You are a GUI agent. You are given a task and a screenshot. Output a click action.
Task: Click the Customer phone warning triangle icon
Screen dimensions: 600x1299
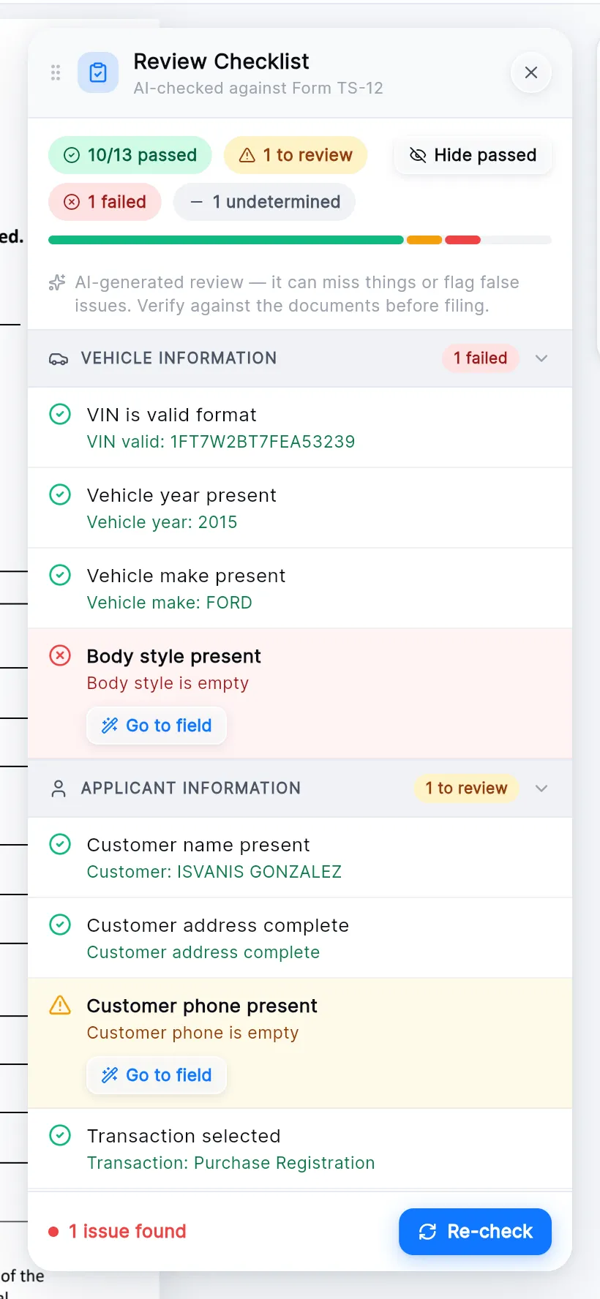click(x=60, y=1006)
